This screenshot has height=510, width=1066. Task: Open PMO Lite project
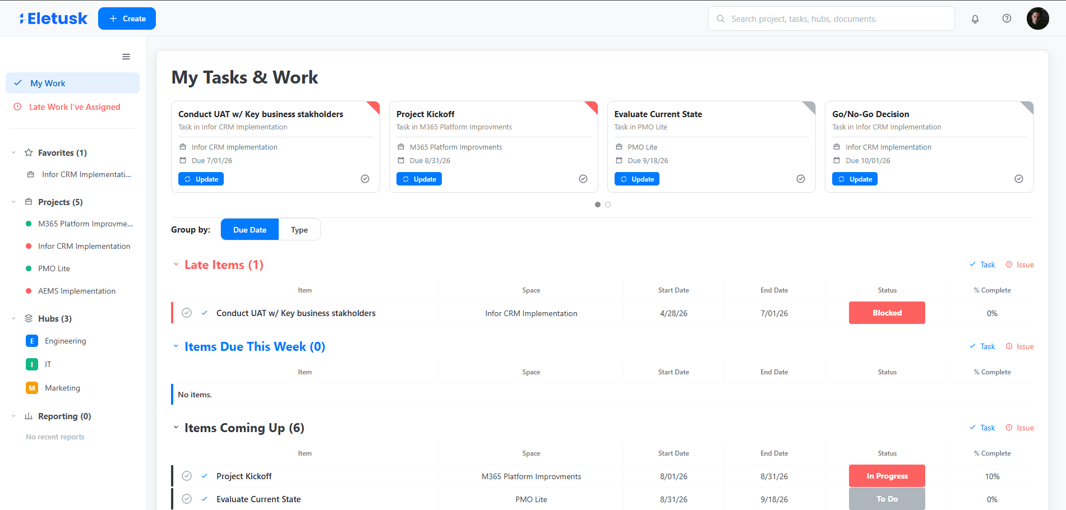[54, 268]
